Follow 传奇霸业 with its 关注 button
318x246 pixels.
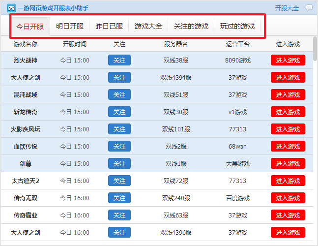click(119, 215)
